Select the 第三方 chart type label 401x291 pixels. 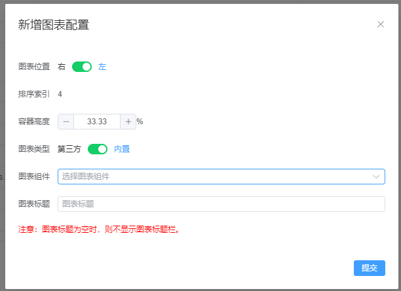[69, 149]
